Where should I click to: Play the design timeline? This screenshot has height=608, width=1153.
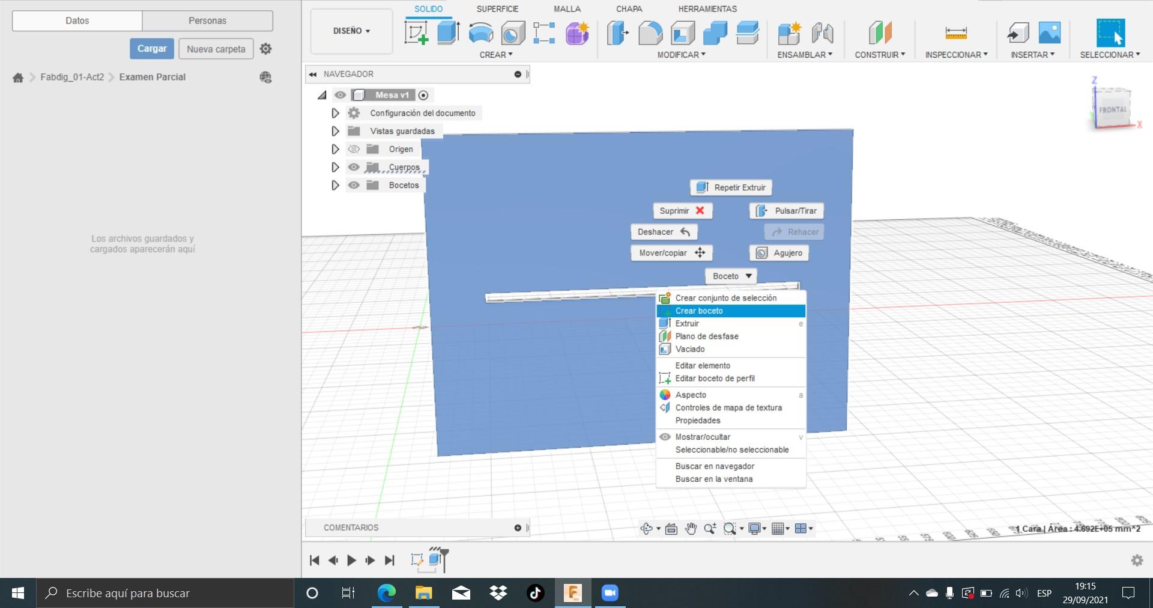coord(351,561)
